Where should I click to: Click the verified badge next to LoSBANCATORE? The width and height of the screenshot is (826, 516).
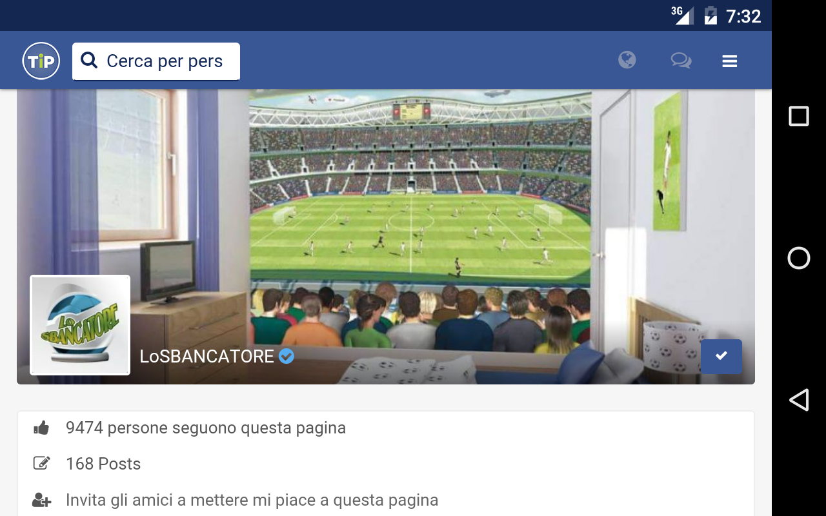[287, 356]
